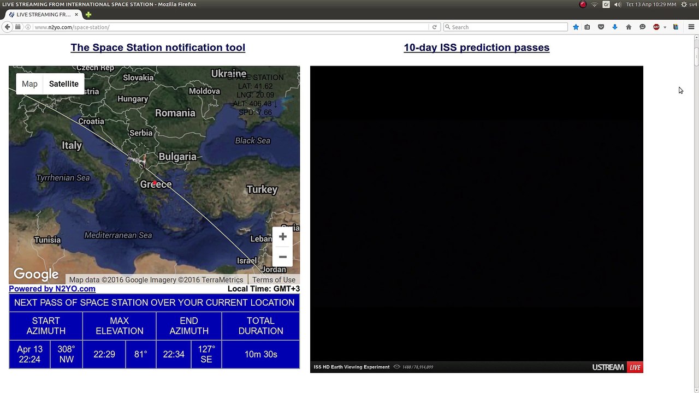Click the page vertical scrollbar thumb

tap(696, 56)
